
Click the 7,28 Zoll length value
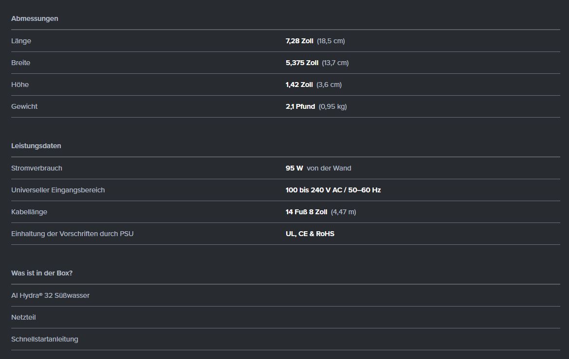[299, 41]
